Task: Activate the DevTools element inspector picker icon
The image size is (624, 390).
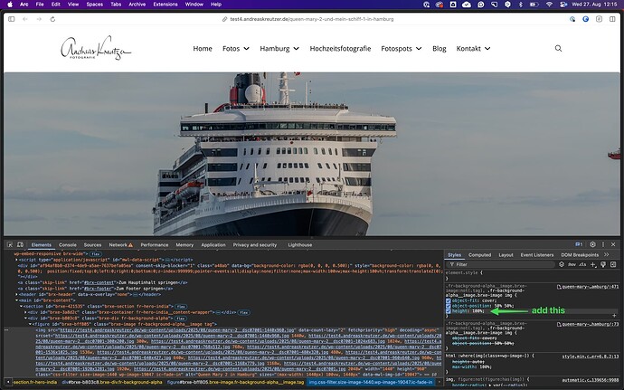Action: [x=9, y=244]
